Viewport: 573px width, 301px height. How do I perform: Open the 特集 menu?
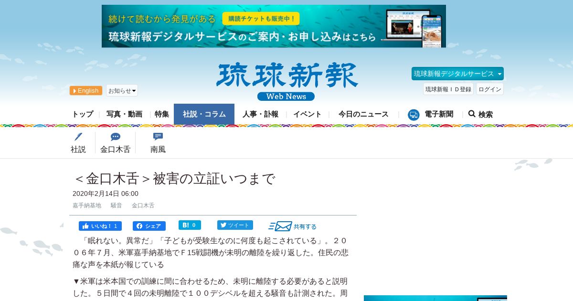[162, 114]
